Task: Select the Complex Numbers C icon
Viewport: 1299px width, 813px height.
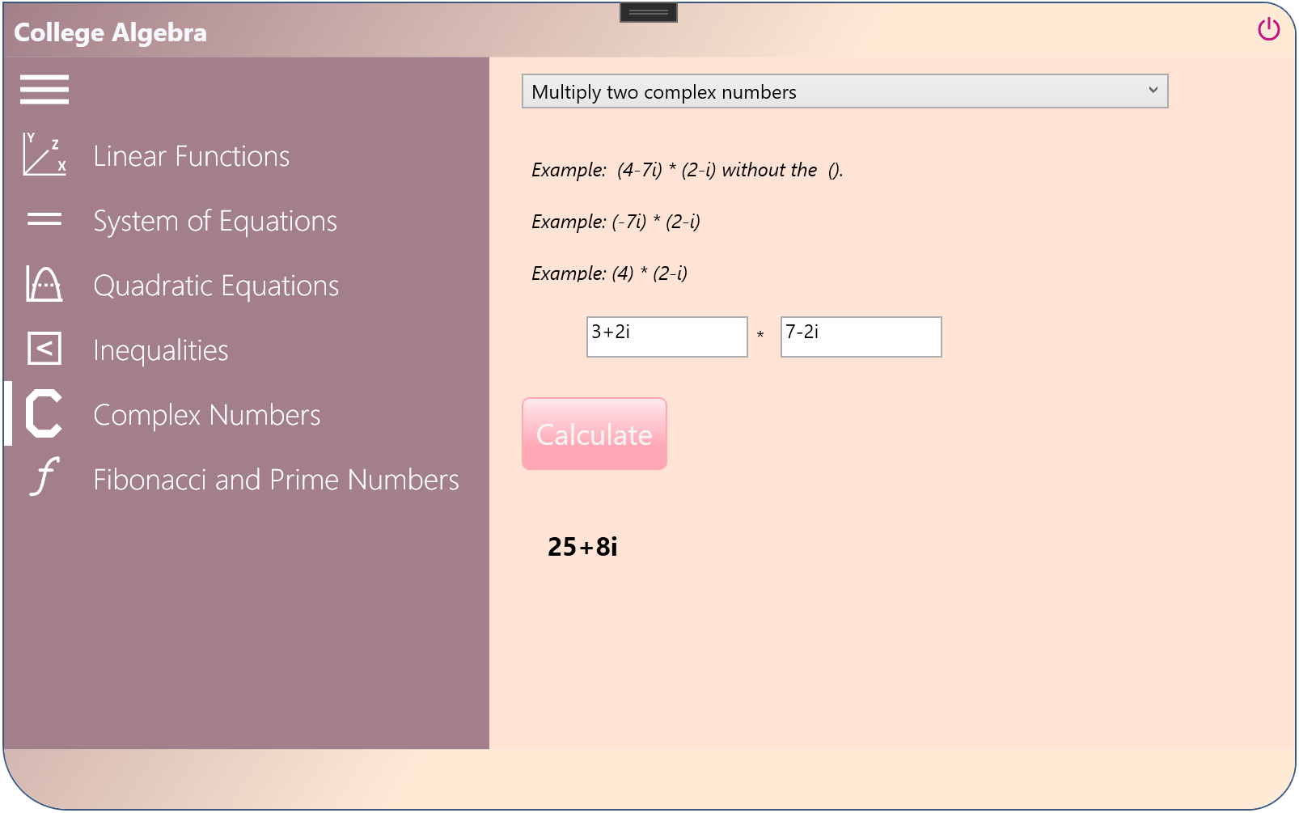Action: click(x=42, y=414)
